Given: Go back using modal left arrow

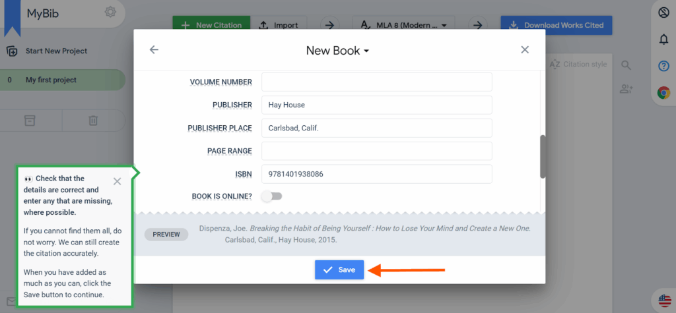Looking at the screenshot, I should (154, 50).
